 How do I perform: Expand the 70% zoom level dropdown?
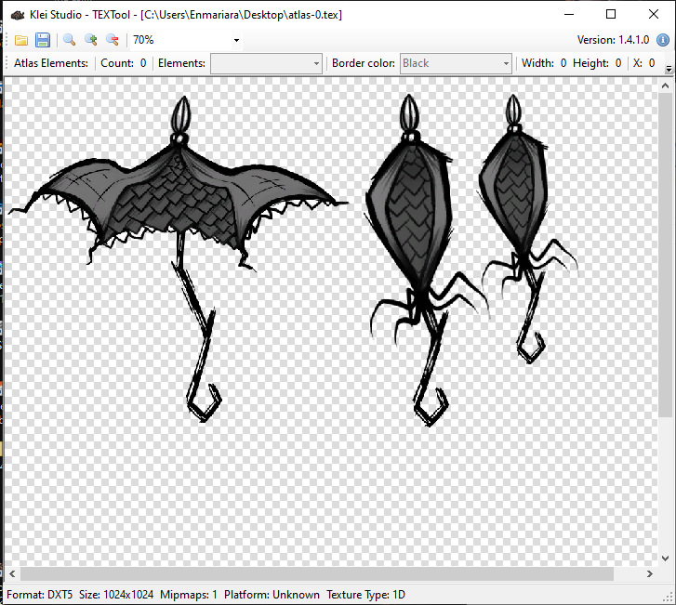point(236,40)
